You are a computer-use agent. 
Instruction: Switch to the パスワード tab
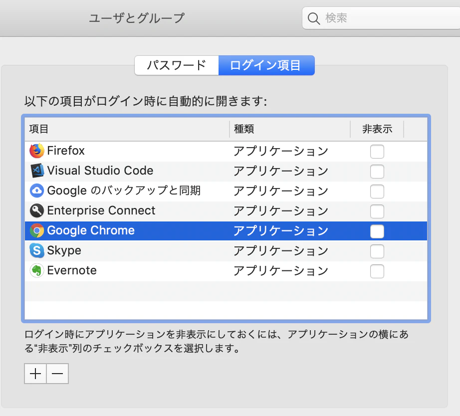click(176, 65)
